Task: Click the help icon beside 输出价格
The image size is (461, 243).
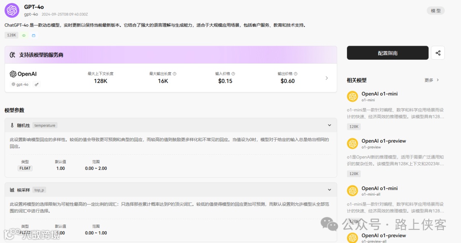Action: pos(295,74)
